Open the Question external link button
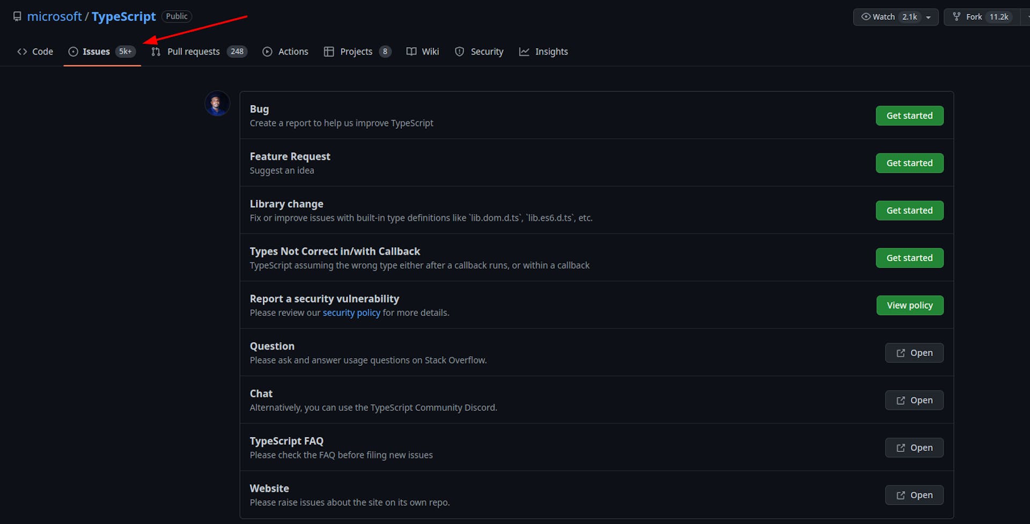This screenshot has height=524, width=1030. (x=914, y=353)
